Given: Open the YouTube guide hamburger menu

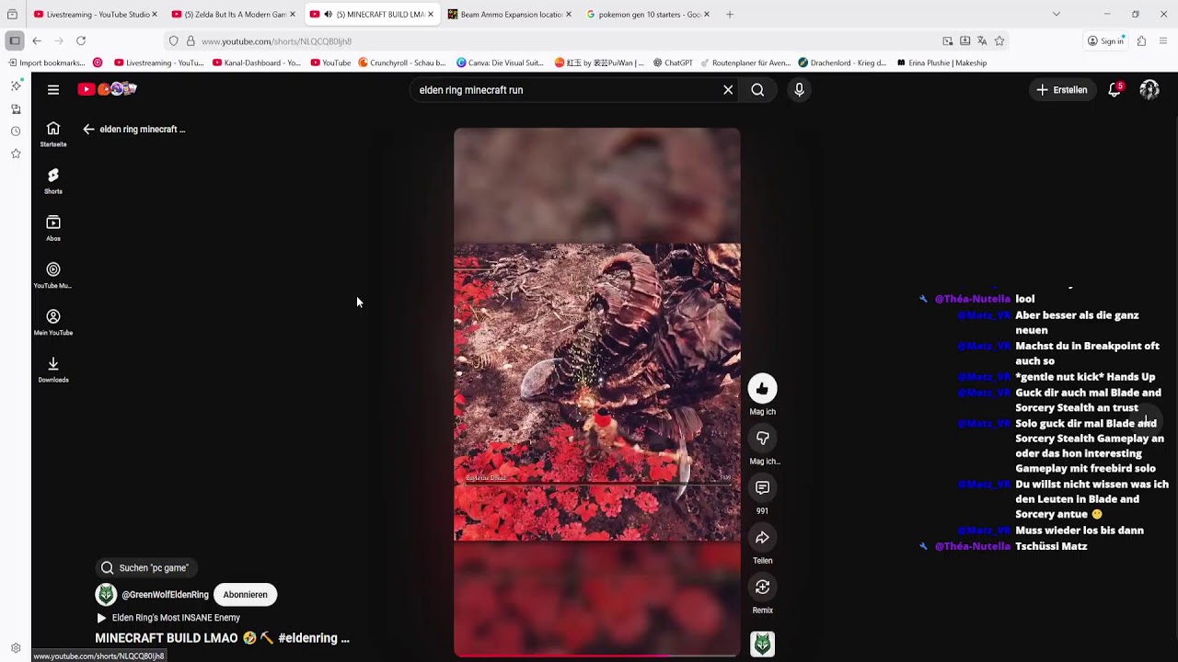Looking at the screenshot, I should 53,89.
